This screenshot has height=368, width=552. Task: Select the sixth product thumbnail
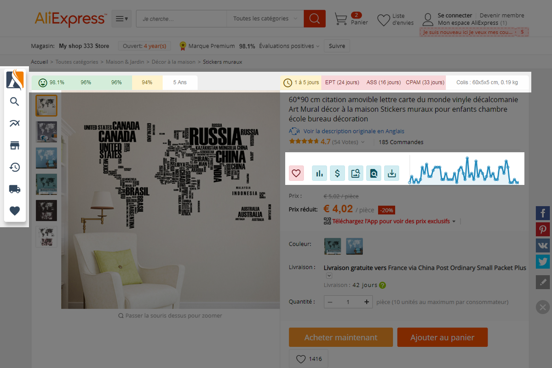coord(46,236)
